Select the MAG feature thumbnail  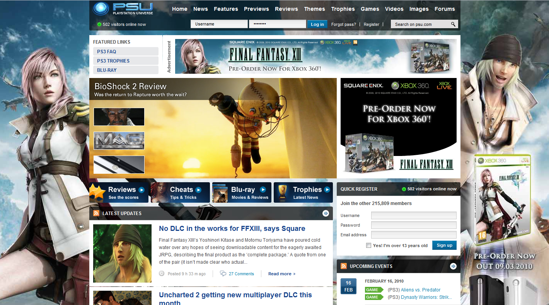[x=119, y=141]
